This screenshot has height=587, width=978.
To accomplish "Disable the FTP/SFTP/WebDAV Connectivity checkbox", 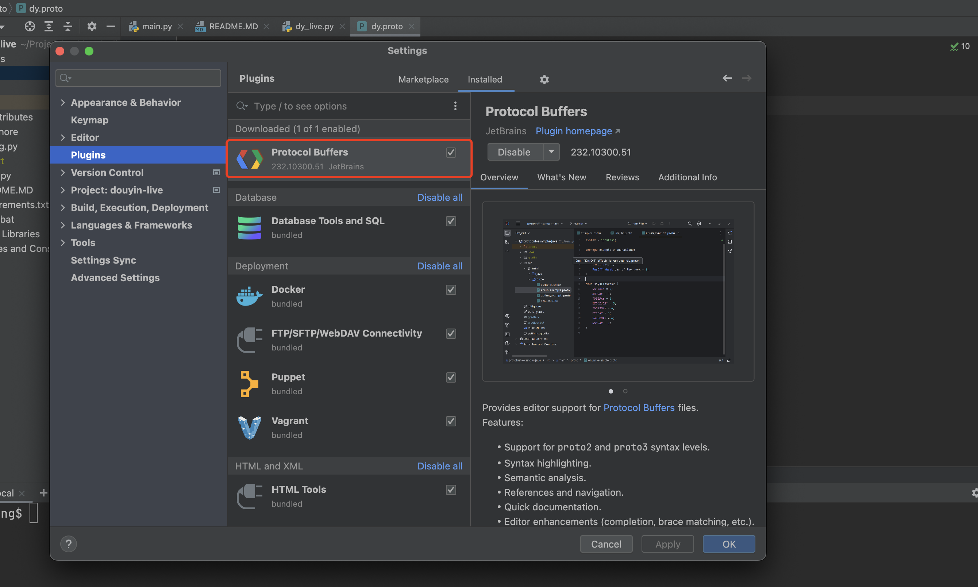I will (451, 333).
